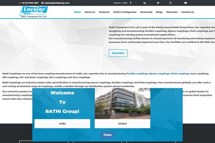Screen dimensions: 215x143
Task: Open the Facebook icon in top bar
Action: click(130, 3)
